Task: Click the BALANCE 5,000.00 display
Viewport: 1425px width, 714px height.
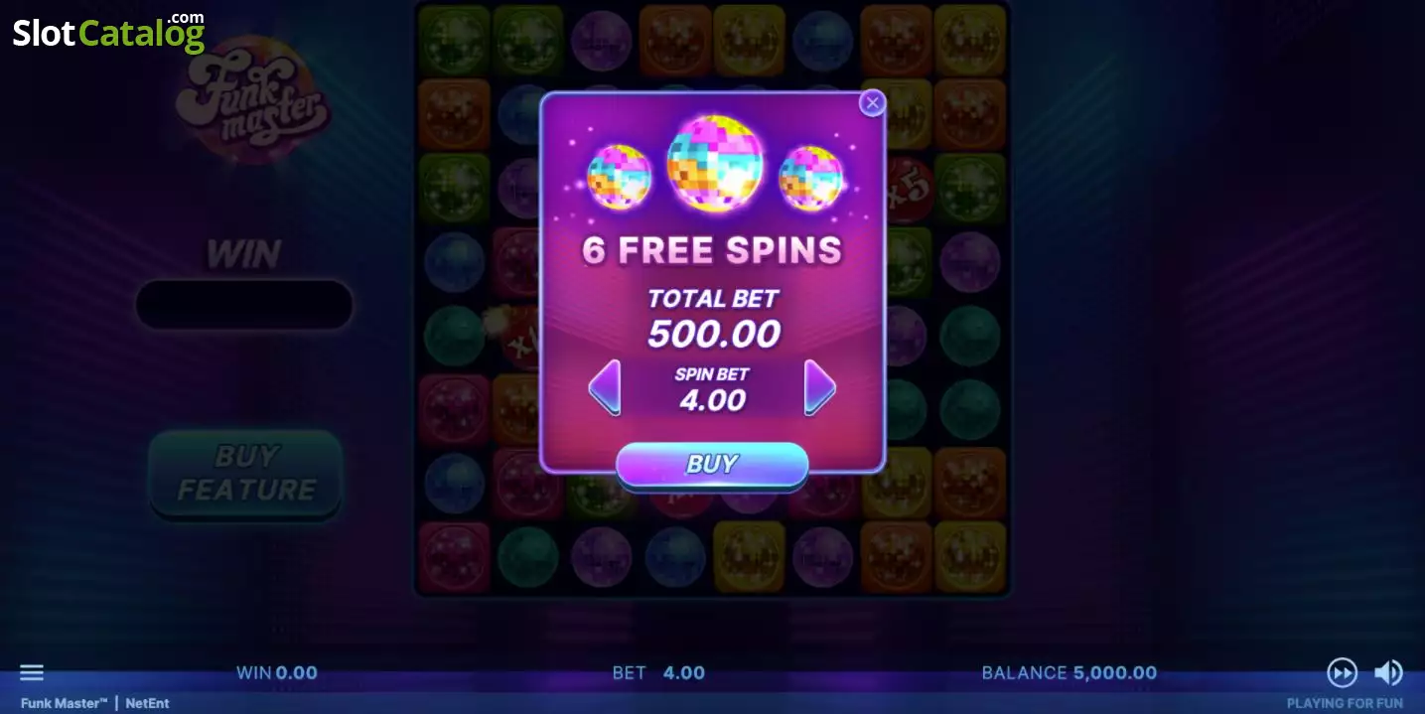Action: tap(1069, 672)
